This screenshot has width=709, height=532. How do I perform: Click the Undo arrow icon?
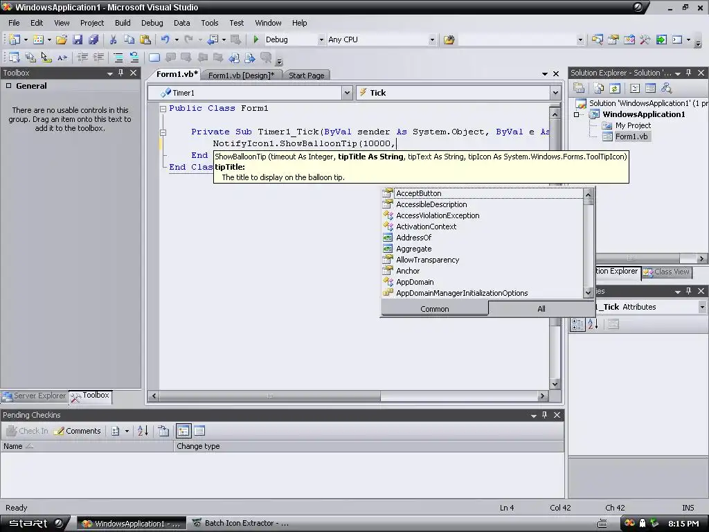165,39
